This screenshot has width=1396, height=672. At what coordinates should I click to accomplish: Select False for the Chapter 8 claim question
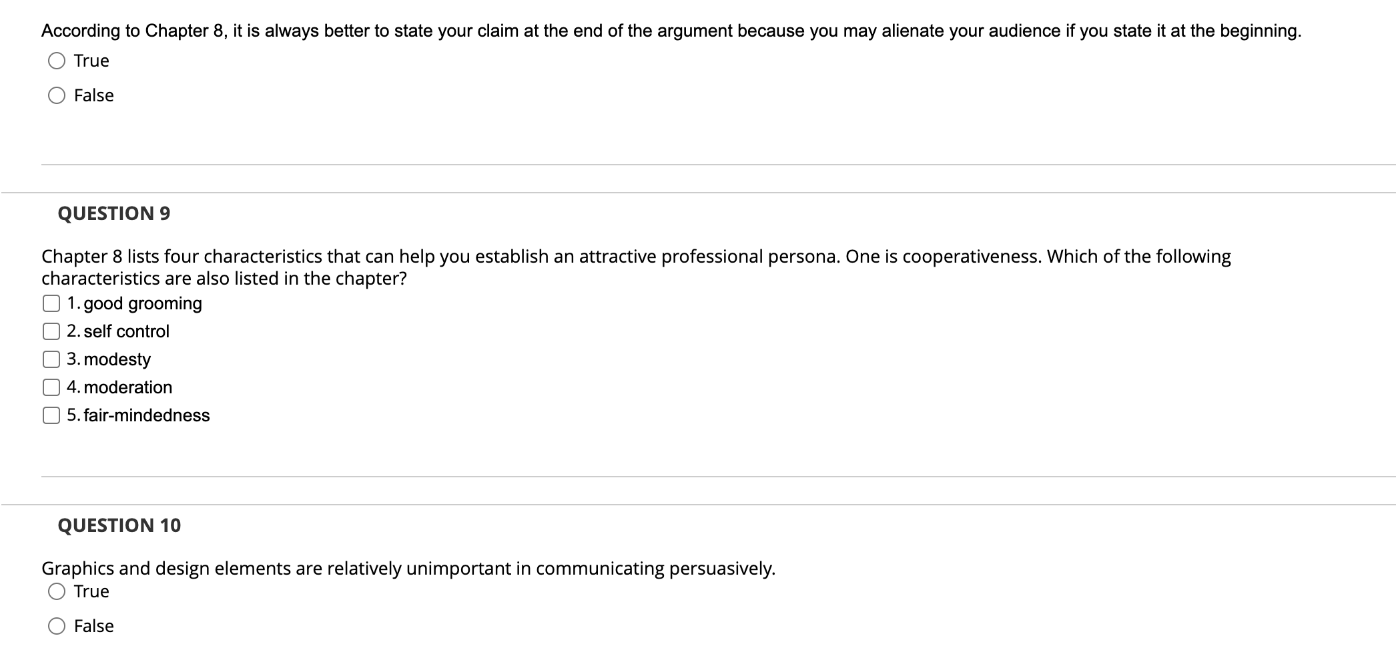tap(57, 96)
